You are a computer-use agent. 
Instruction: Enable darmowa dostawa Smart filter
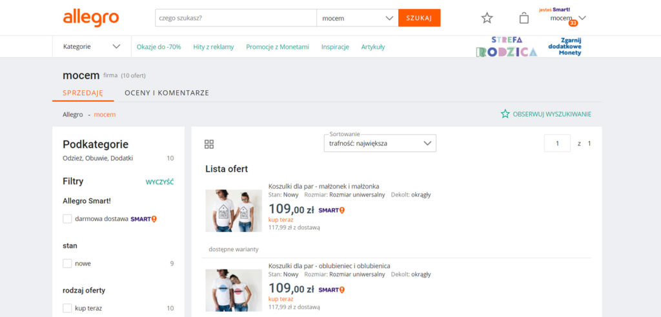coord(67,219)
